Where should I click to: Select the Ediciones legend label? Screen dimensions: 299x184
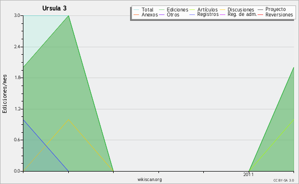(177, 9)
